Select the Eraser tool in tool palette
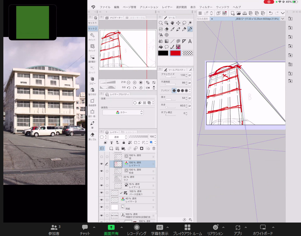The width and height of the screenshot is (301, 236). (166, 29)
